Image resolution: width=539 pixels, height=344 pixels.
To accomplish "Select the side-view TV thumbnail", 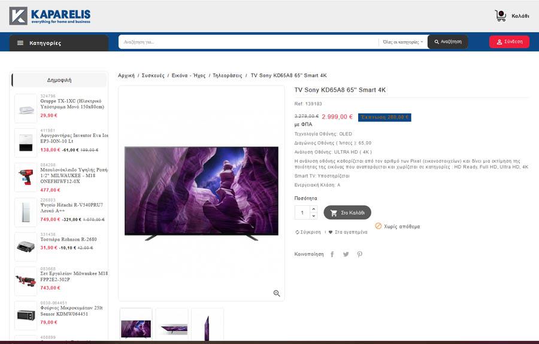I will (x=208, y=324).
